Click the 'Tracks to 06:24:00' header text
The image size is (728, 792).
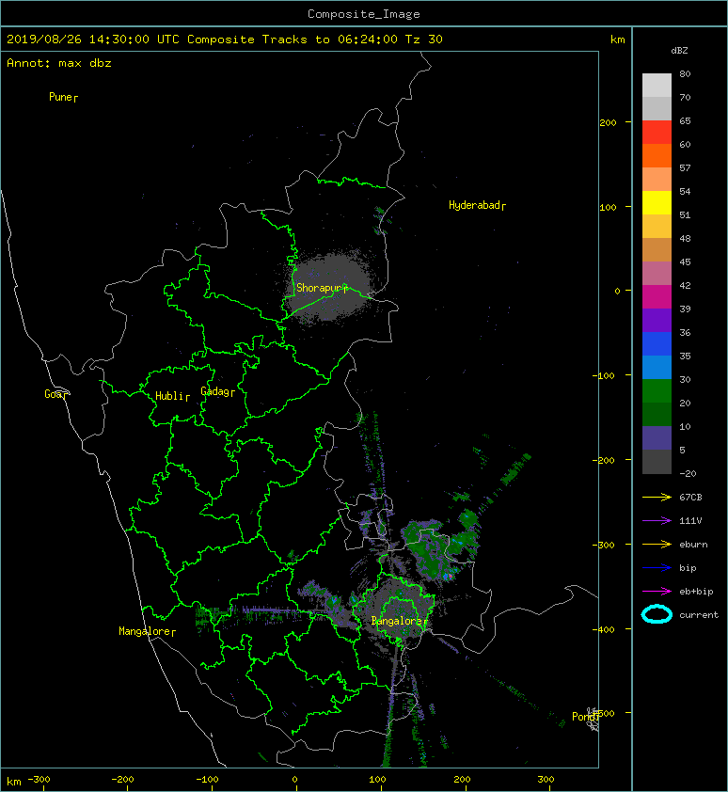[330, 40]
